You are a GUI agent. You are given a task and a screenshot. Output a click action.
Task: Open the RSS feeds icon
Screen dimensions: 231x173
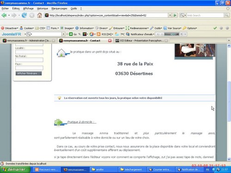point(98,34)
